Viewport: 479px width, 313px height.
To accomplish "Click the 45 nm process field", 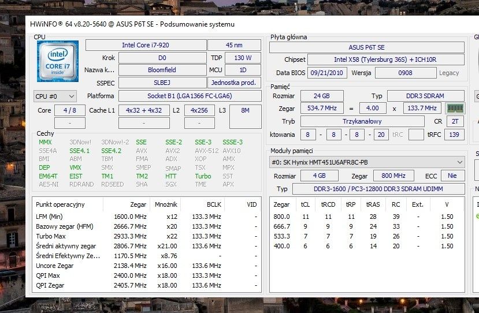I will pyautogui.click(x=234, y=45).
